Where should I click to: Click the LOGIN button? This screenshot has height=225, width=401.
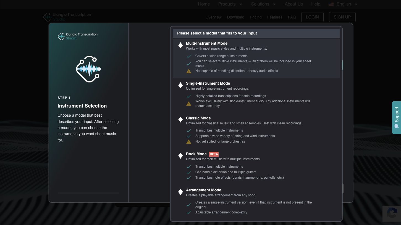pyautogui.click(x=312, y=17)
